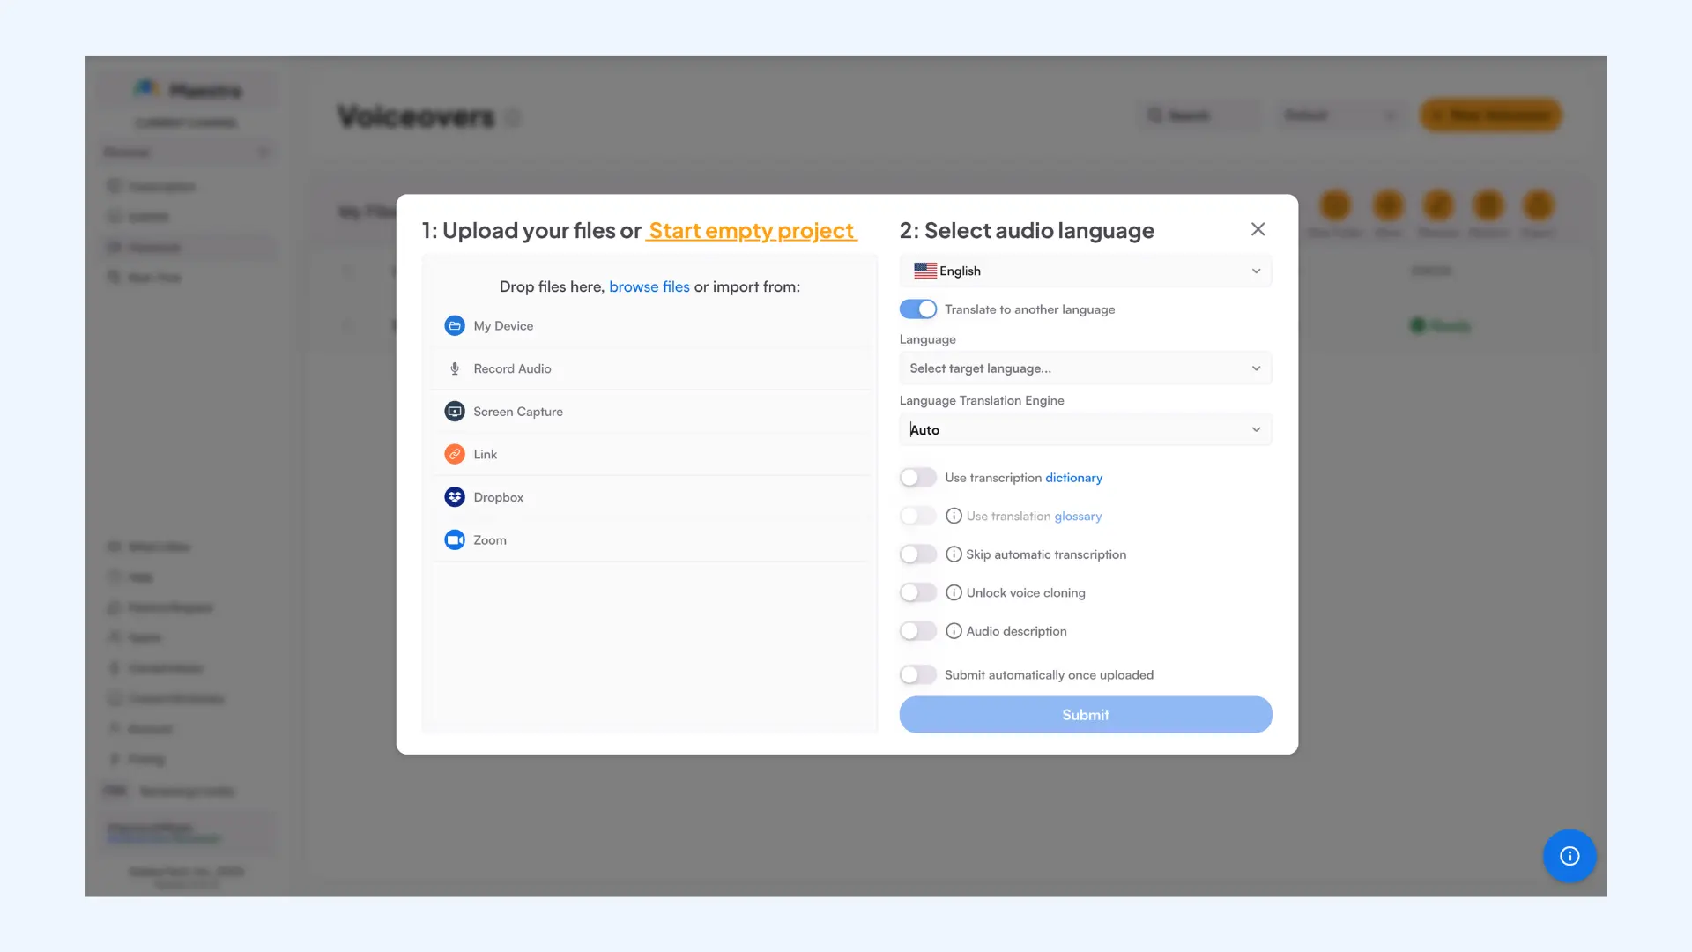
Task: Import a file via the Link option
Action: point(485,454)
